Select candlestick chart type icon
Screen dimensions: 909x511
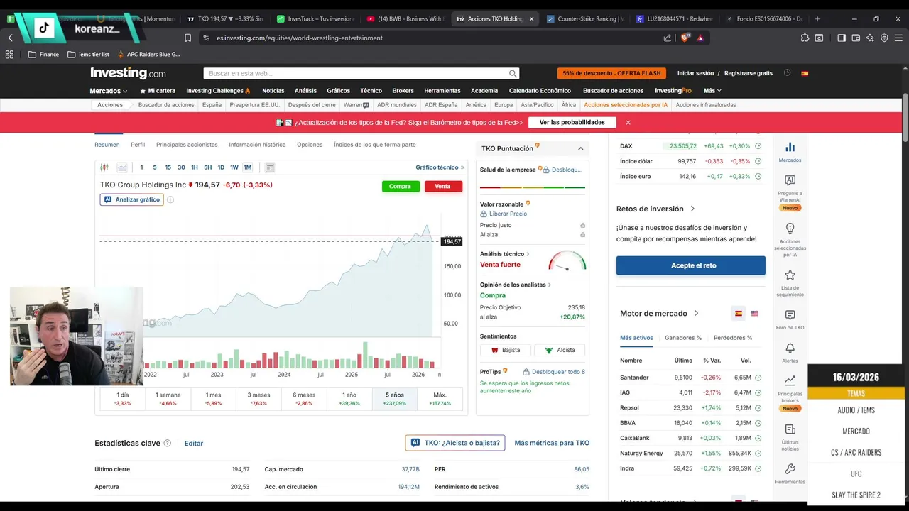tap(104, 167)
